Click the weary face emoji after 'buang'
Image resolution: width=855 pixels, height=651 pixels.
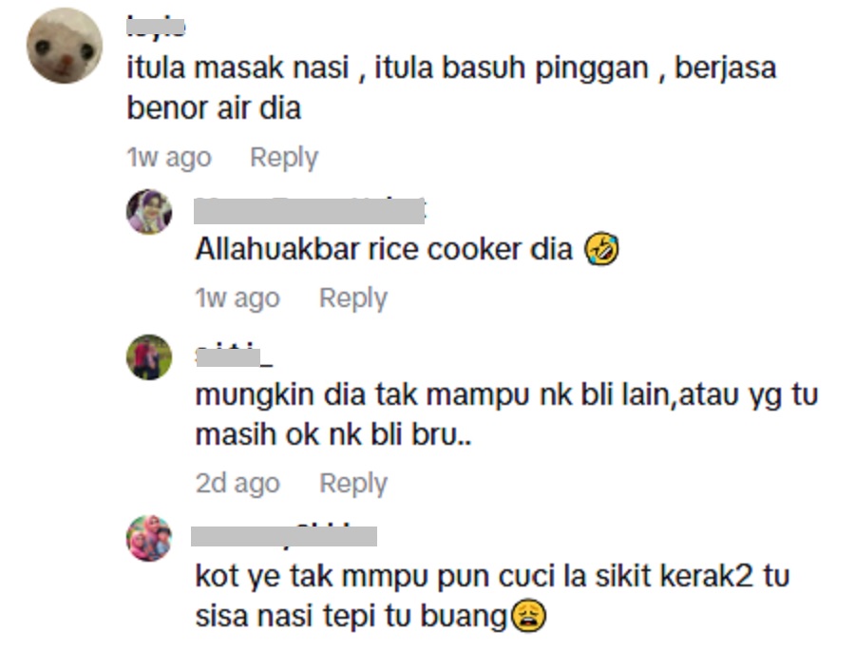click(528, 616)
